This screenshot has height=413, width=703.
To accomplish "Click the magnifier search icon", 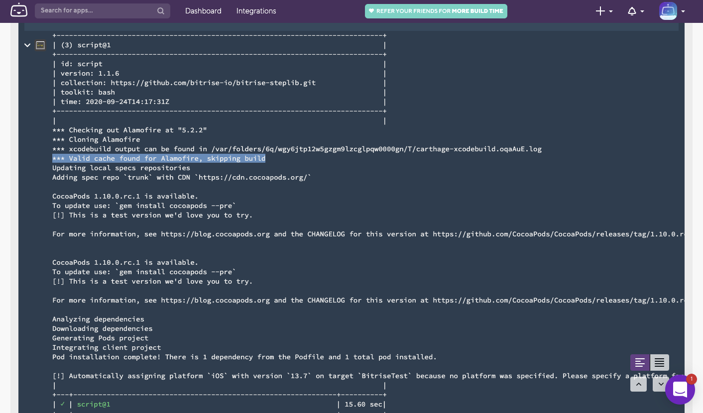I will [x=160, y=11].
